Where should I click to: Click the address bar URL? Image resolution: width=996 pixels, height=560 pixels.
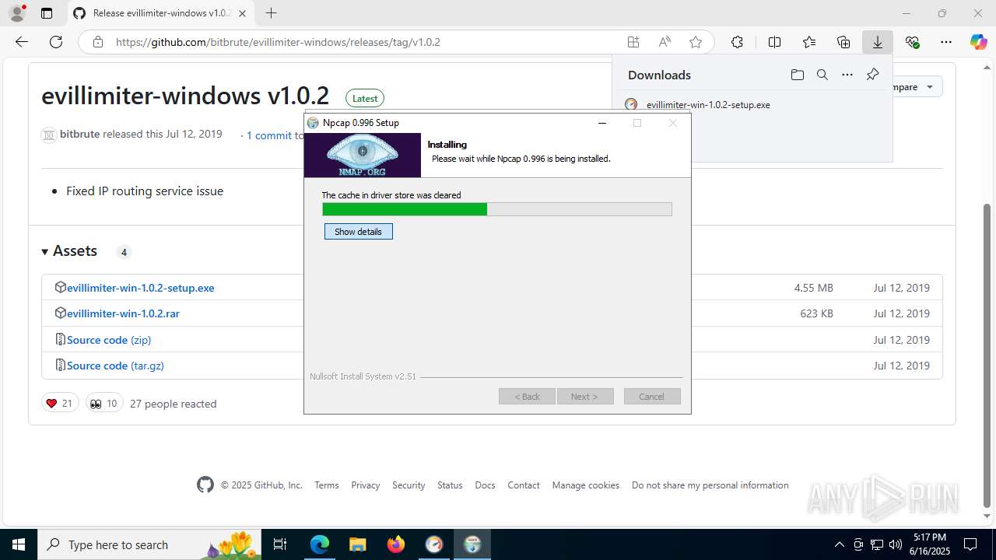[x=278, y=42]
